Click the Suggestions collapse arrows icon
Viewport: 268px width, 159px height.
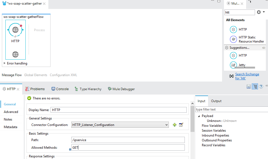point(264,48)
